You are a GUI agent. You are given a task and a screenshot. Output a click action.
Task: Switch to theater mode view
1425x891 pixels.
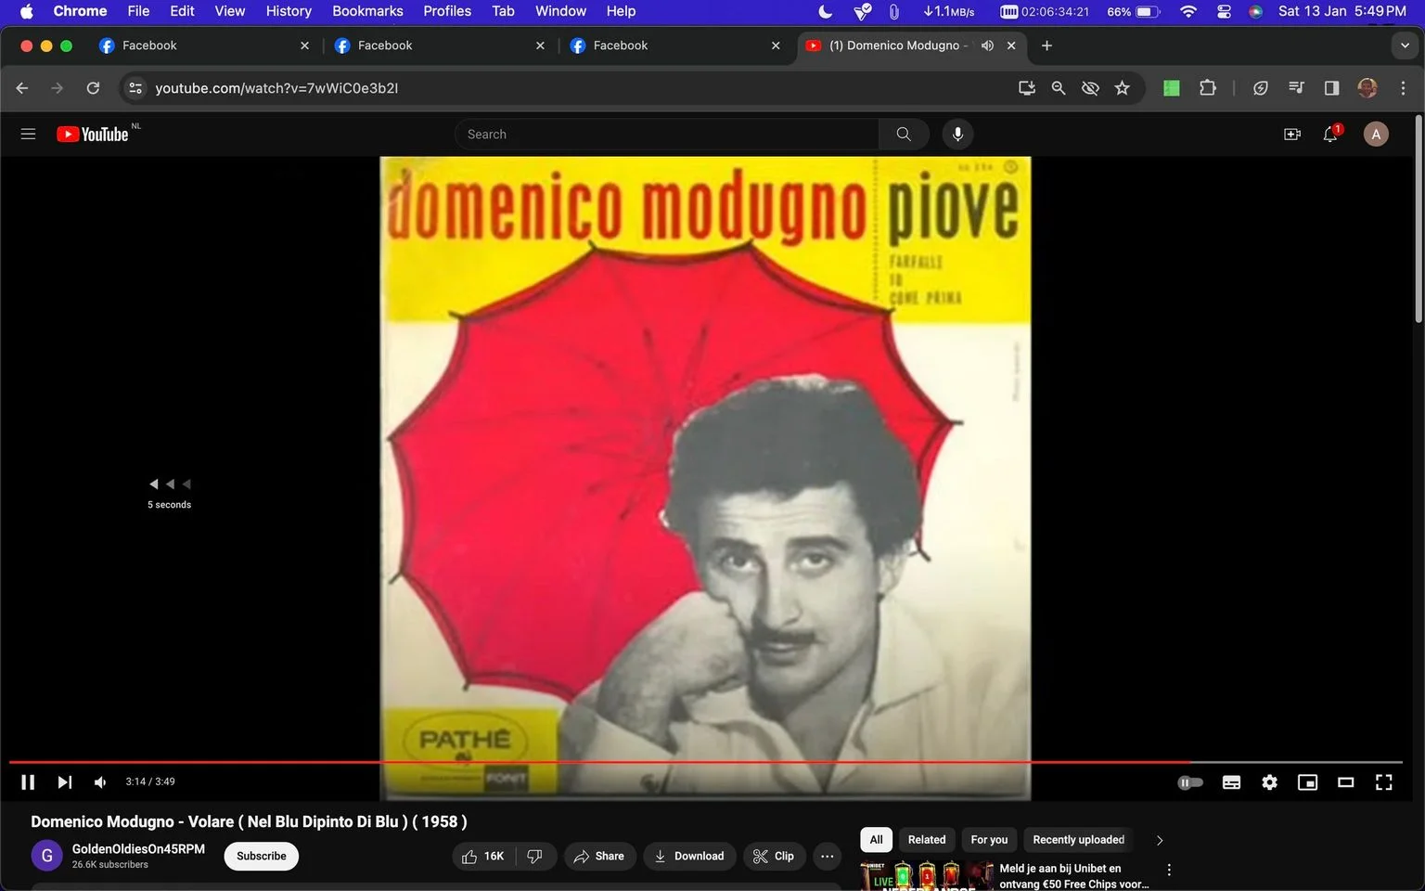1345,782
